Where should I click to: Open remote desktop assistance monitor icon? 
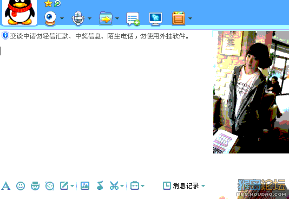click(155, 18)
